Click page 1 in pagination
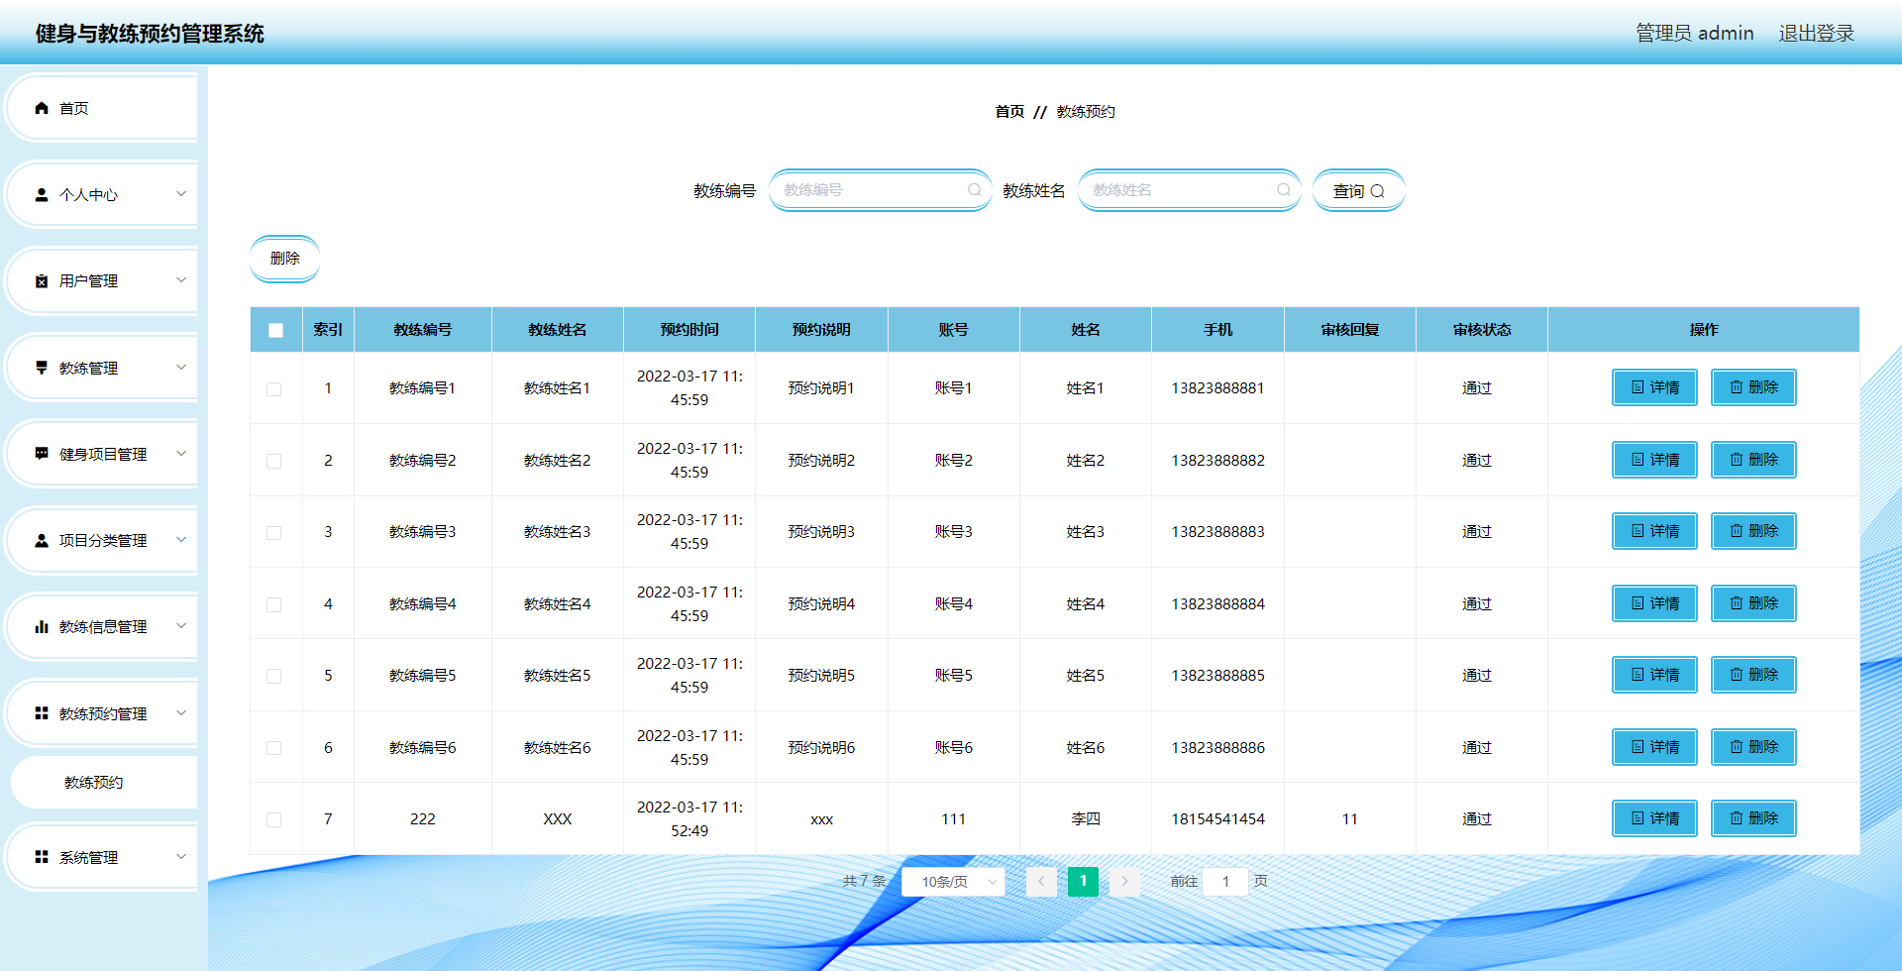The width and height of the screenshot is (1902, 971). (x=1083, y=881)
